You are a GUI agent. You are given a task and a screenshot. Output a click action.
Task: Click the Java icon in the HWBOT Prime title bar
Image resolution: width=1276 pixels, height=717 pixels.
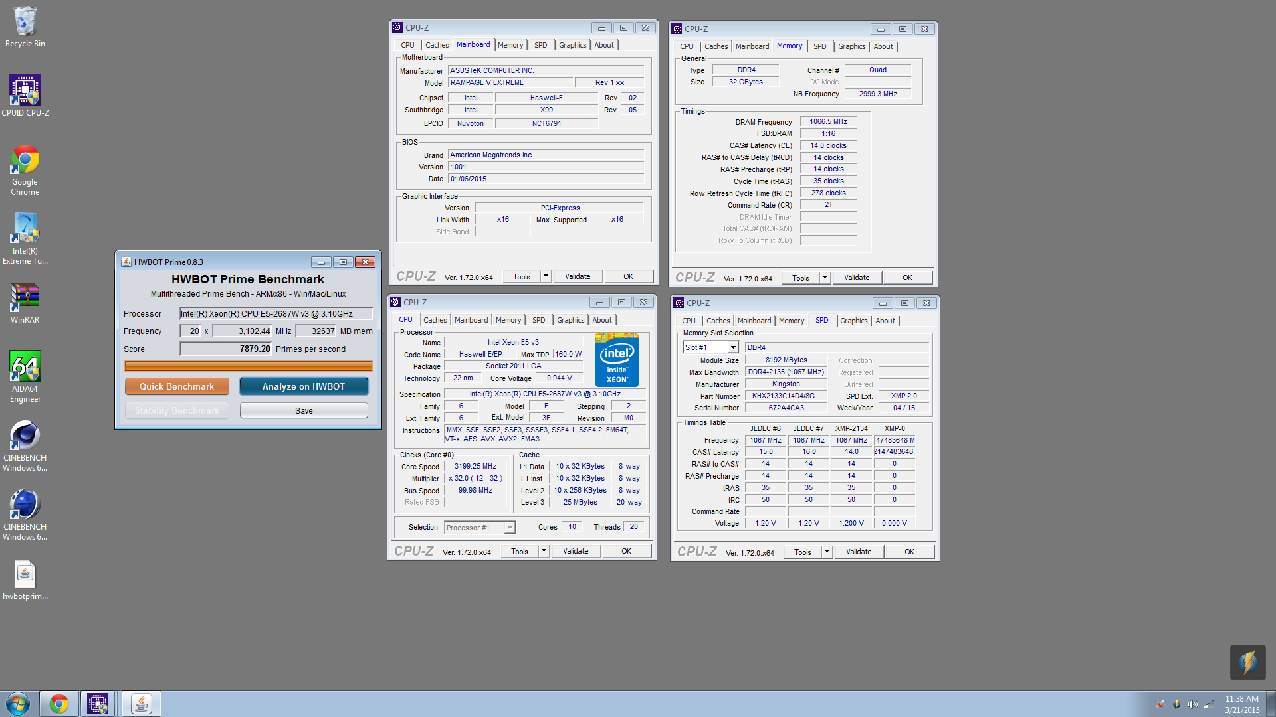(x=126, y=262)
